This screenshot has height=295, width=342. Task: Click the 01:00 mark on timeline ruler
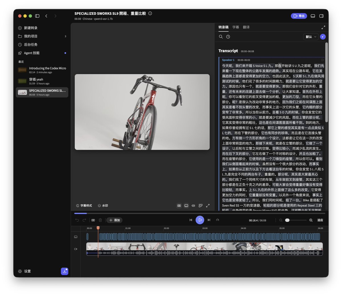coord(128,228)
